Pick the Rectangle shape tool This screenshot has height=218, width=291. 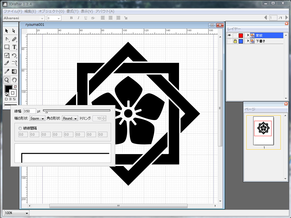[7, 47]
